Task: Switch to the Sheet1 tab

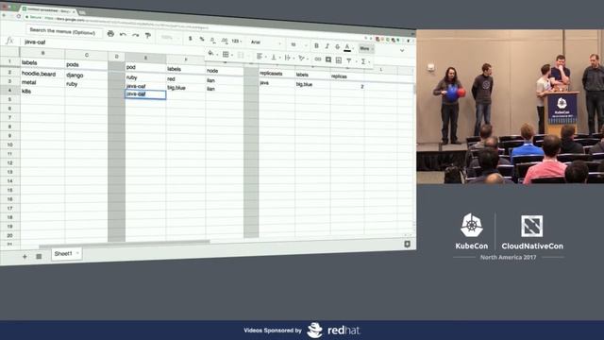Action: [66, 254]
